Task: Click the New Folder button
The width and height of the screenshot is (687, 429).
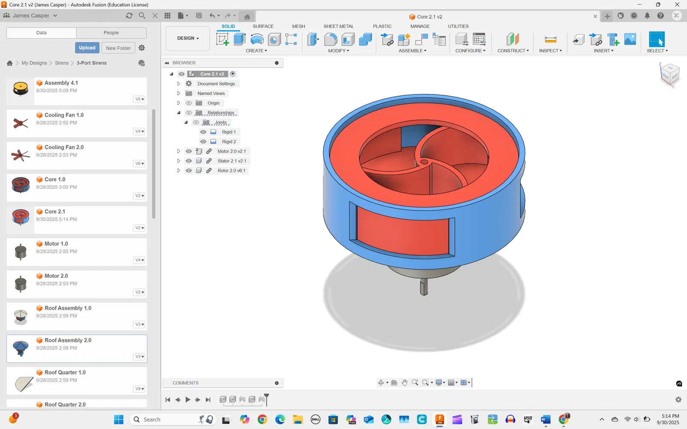Action: (118, 48)
